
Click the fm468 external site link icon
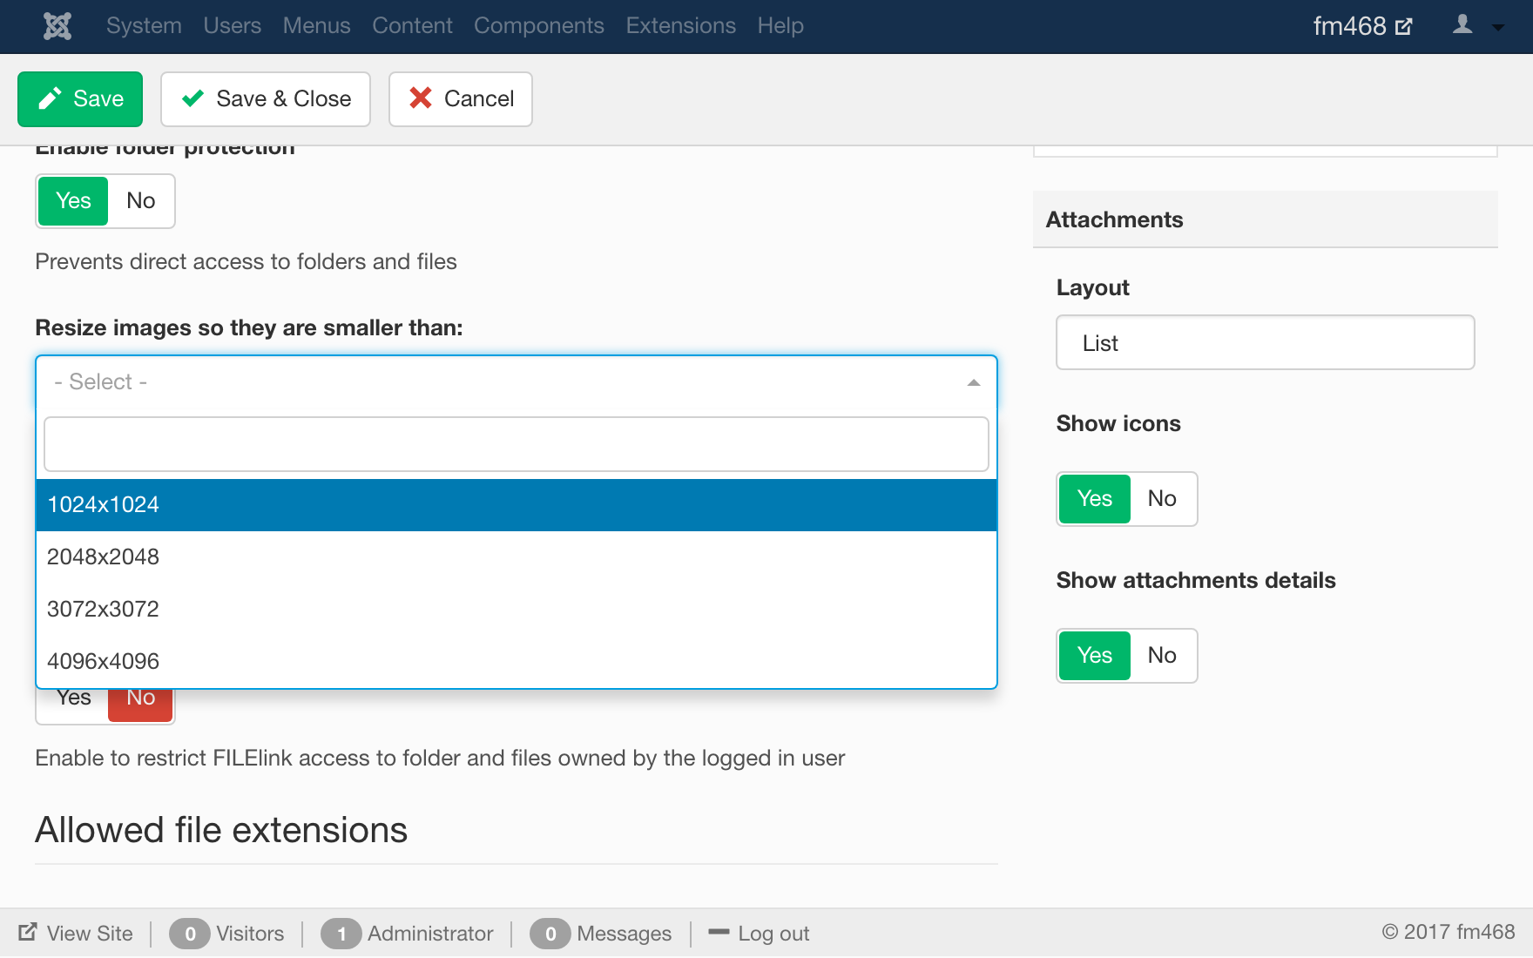(x=1403, y=27)
